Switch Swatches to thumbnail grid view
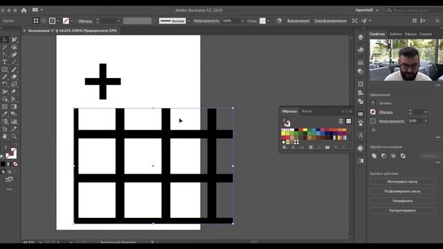The width and height of the screenshot is (443, 249). (x=349, y=121)
